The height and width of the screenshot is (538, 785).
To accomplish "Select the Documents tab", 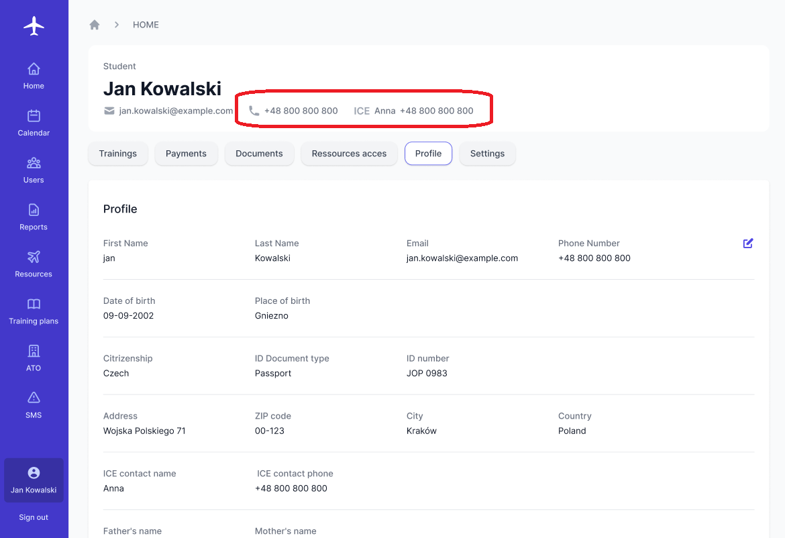I will (259, 154).
